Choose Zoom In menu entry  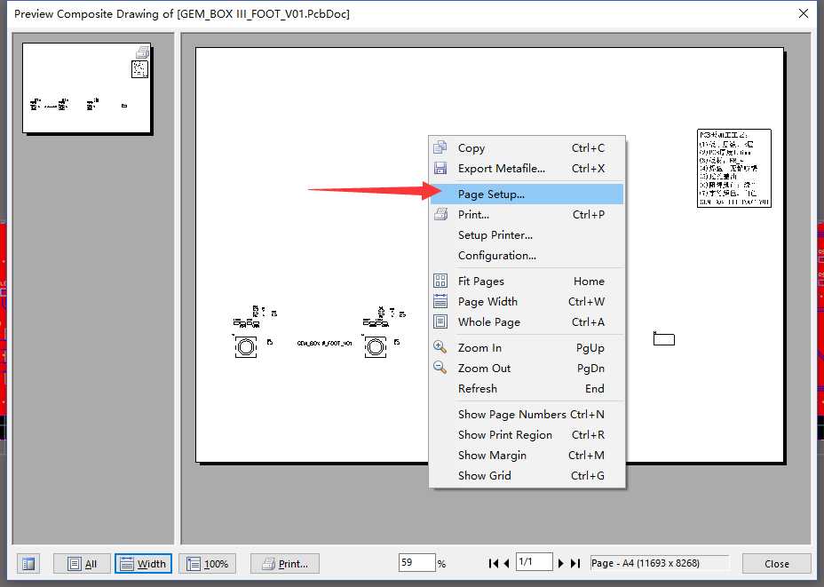[x=527, y=347]
